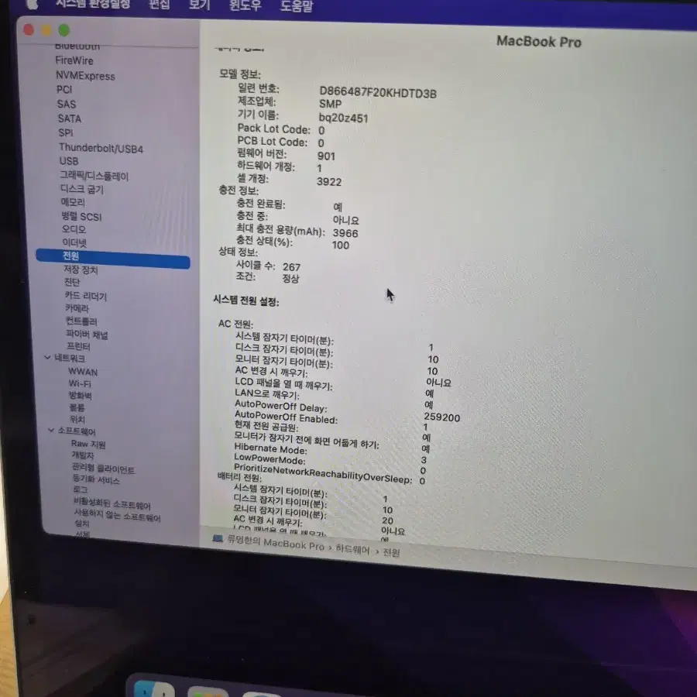Image resolution: width=697 pixels, height=697 pixels.
Task: Collapse the 네트워크 section chevron
Action: (x=47, y=357)
